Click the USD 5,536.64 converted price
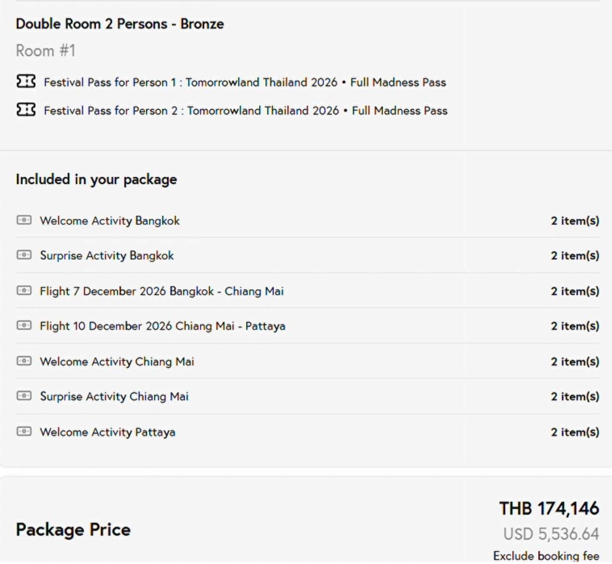The height and width of the screenshot is (564, 612). (x=551, y=534)
